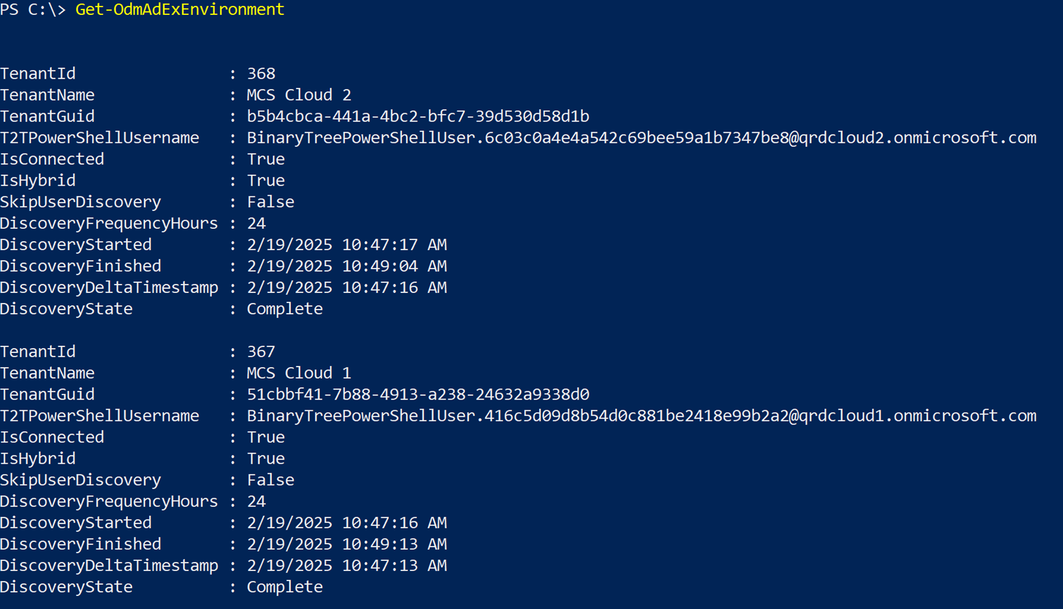Click the first SkipUserDiscovery False value
The image size is (1063, 609).
coord(270,202)
